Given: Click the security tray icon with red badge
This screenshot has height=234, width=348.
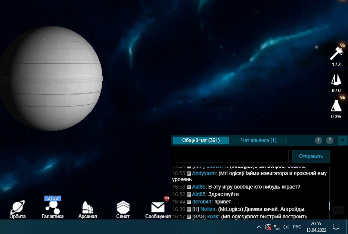Looking at the screenshot, I should (268, 227).
